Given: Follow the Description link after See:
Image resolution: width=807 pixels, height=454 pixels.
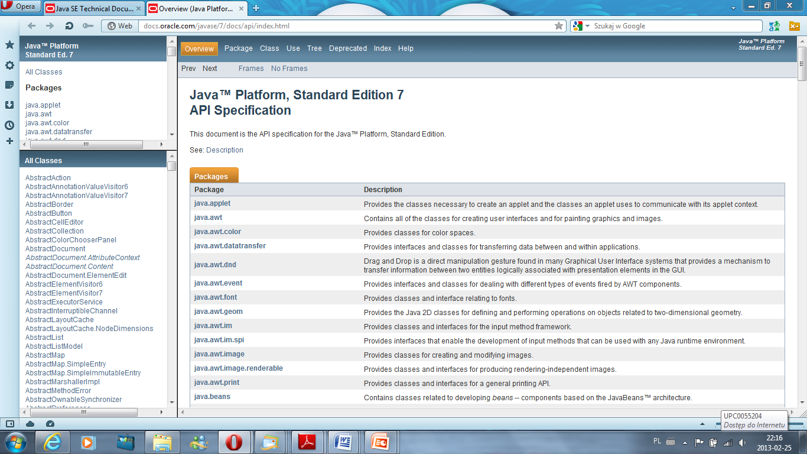Looking at the screenshot, I should 224,150.
